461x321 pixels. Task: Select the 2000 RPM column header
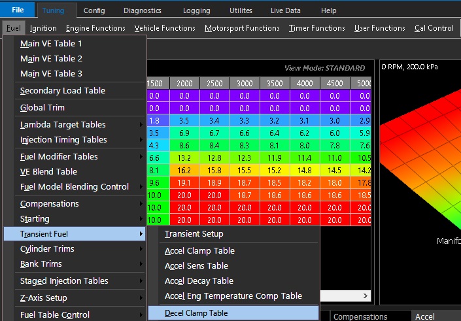pos(184,84)
